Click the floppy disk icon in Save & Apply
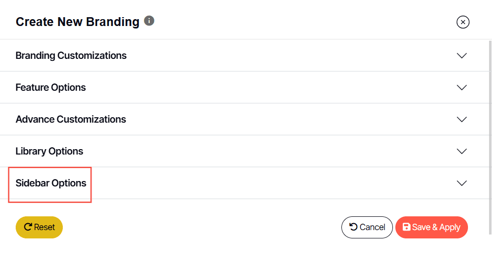This screenshot has width=492, height=260. (406, 227)
